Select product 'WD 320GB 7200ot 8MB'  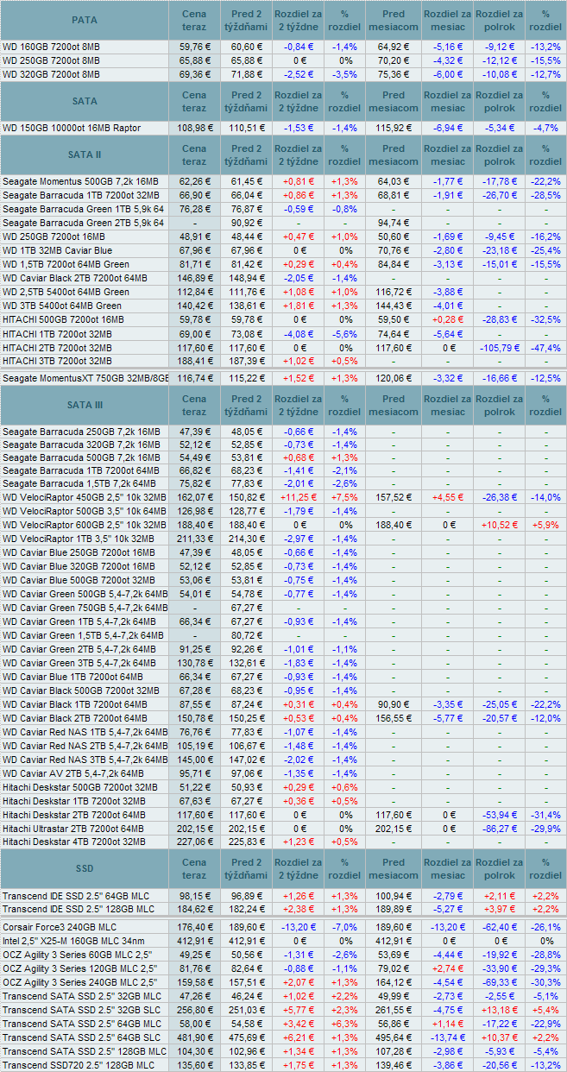(x=51, y=74)
